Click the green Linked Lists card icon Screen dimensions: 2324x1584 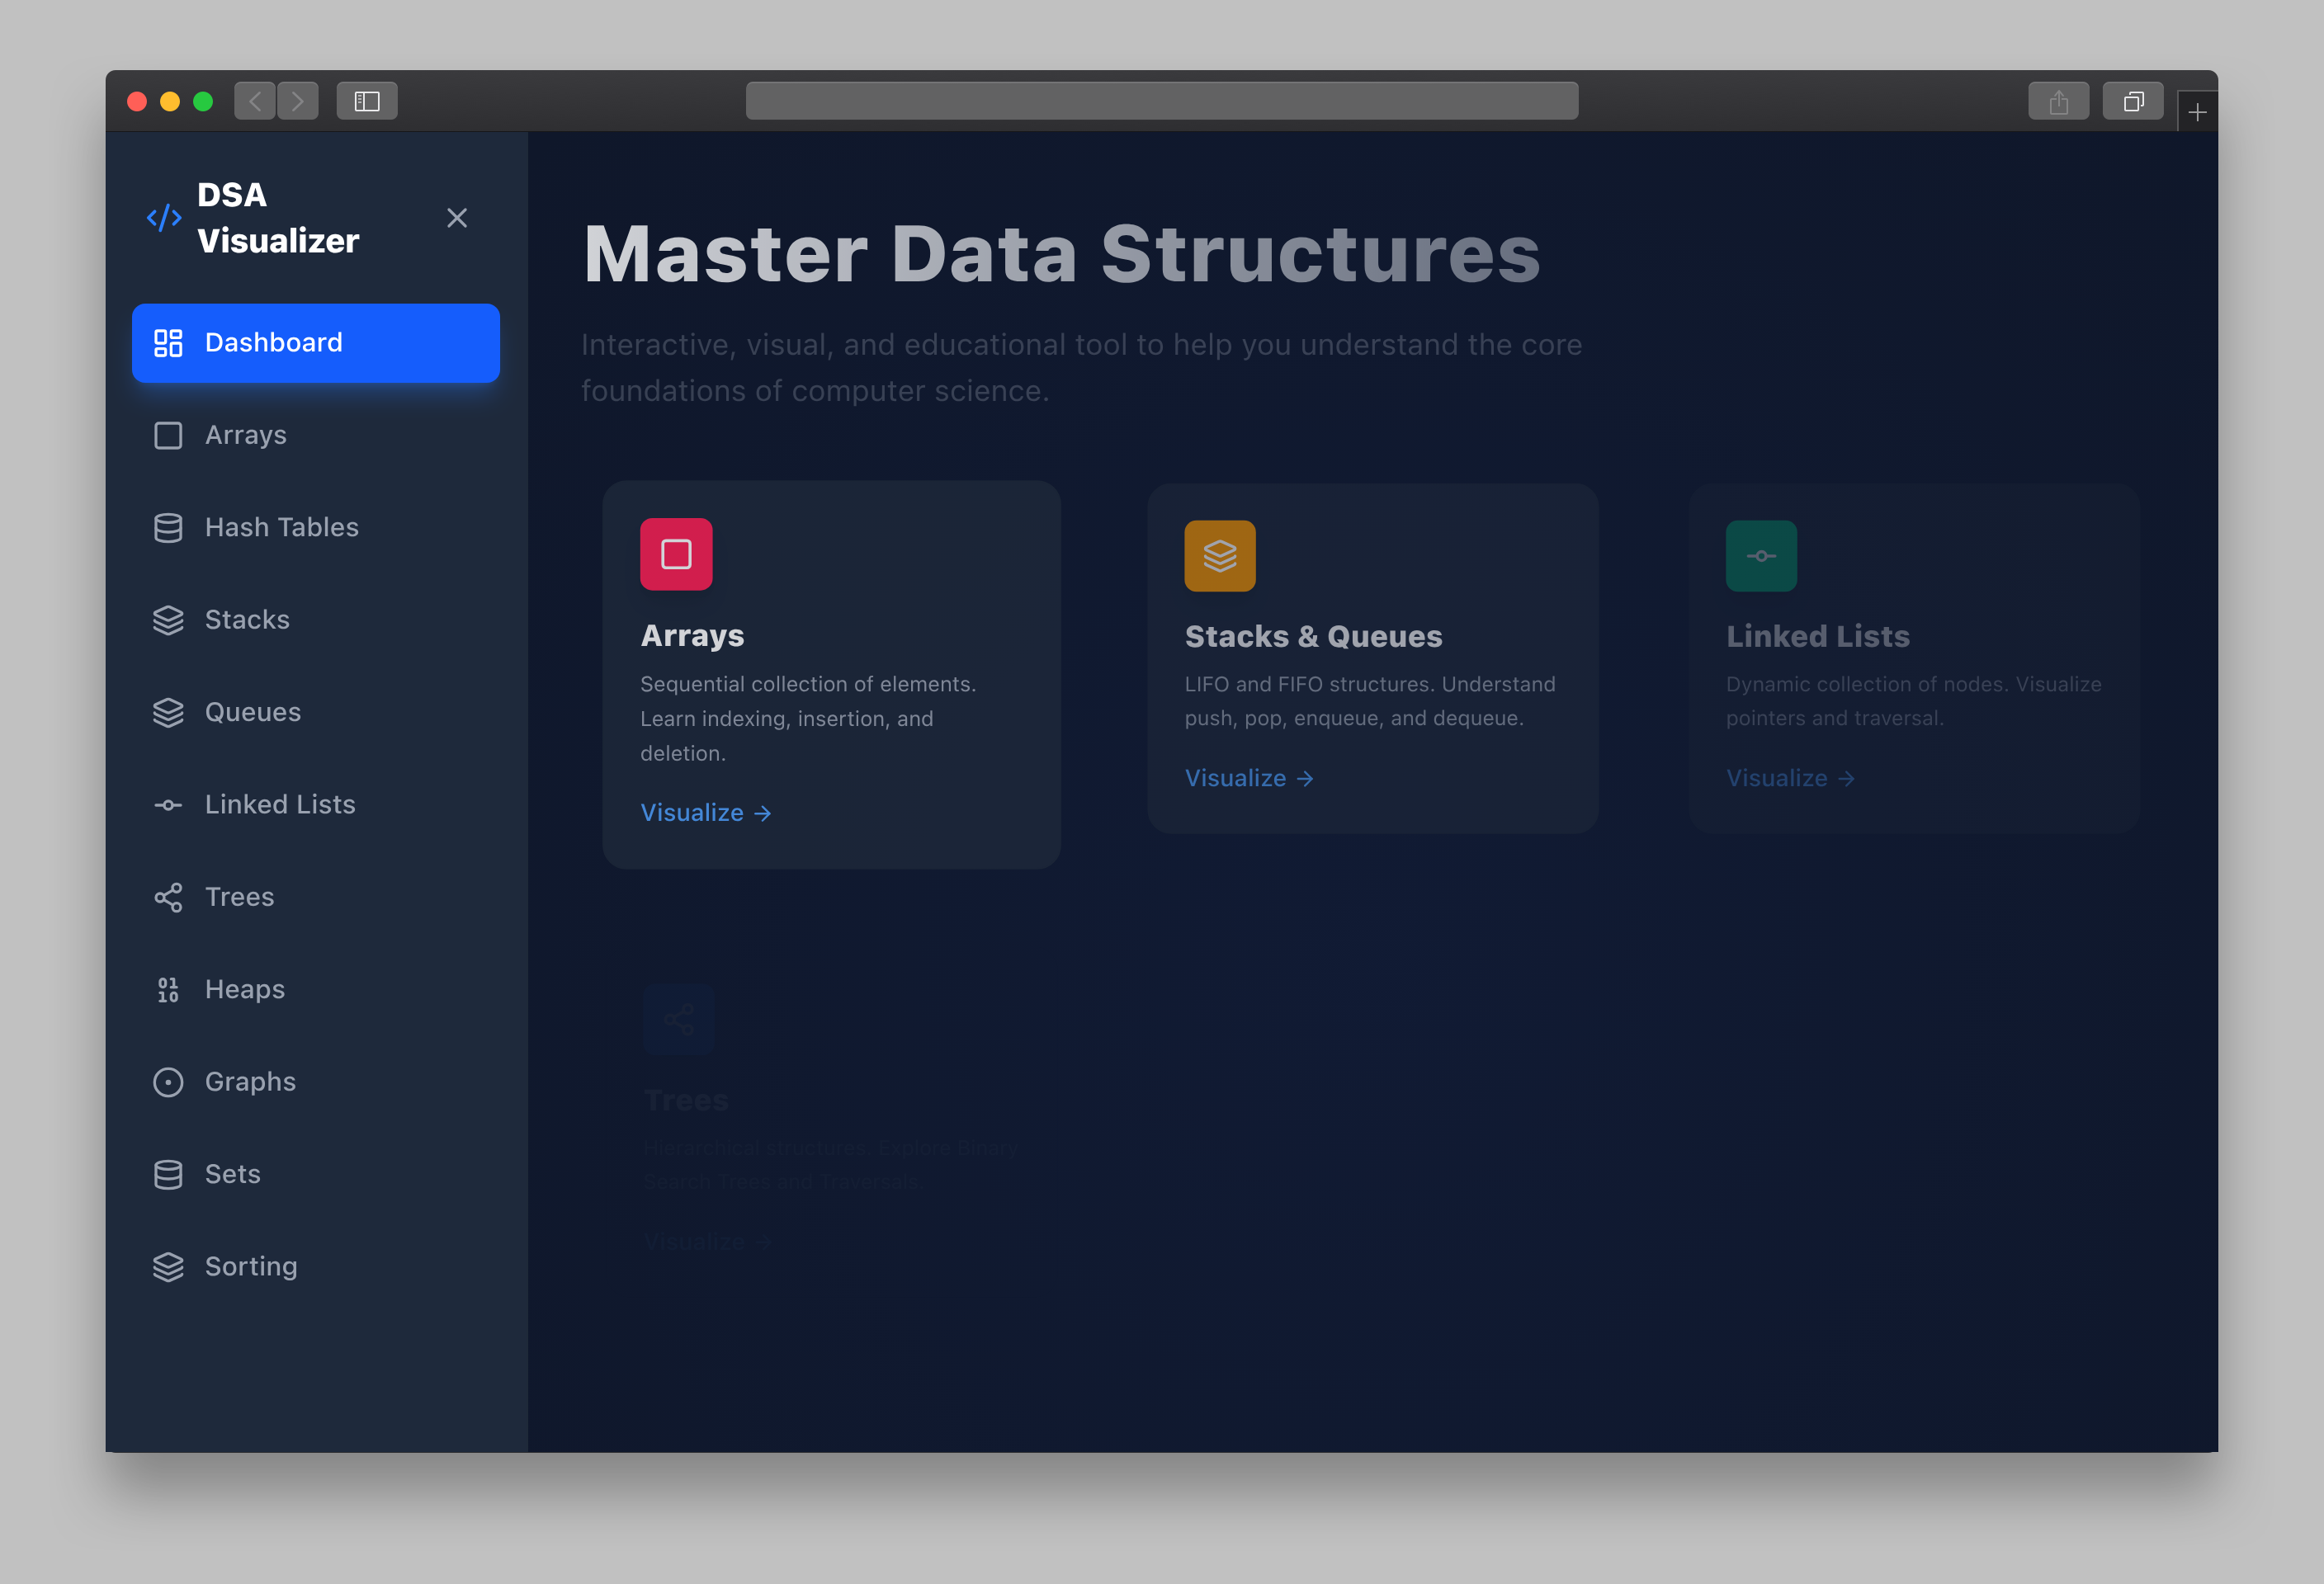1761,556
